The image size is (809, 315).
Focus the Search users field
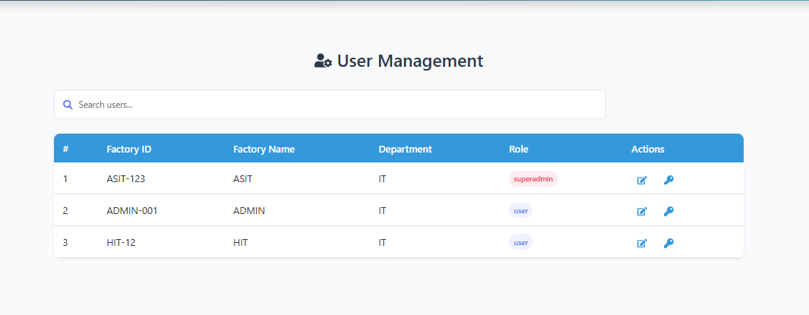[x=330, y=105]
